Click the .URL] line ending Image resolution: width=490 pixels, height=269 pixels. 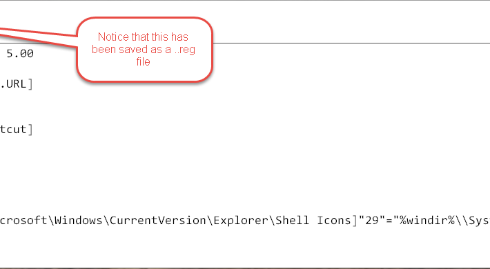(x=17, y=84)
